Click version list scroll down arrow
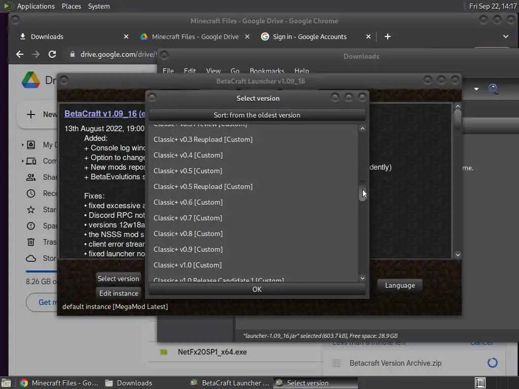Viewport: 519px width, 389px height. pos(362,278)
